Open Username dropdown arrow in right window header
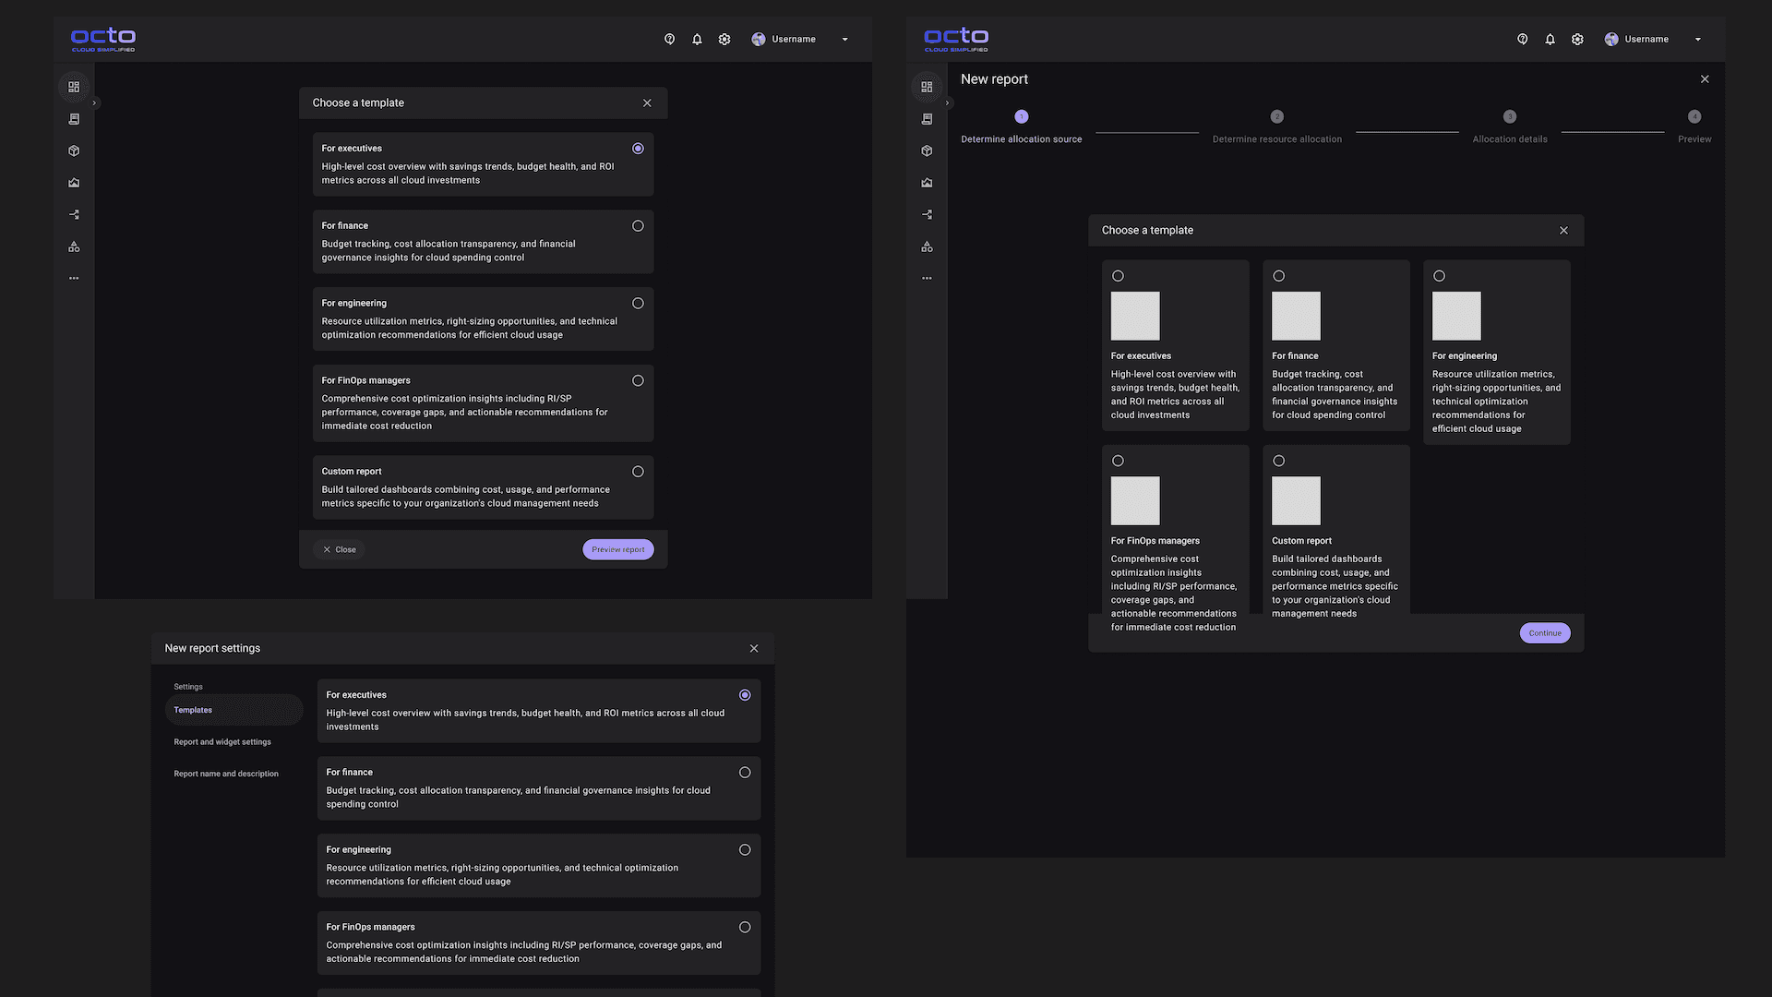1772x997 pixels. coord(1697,40)
